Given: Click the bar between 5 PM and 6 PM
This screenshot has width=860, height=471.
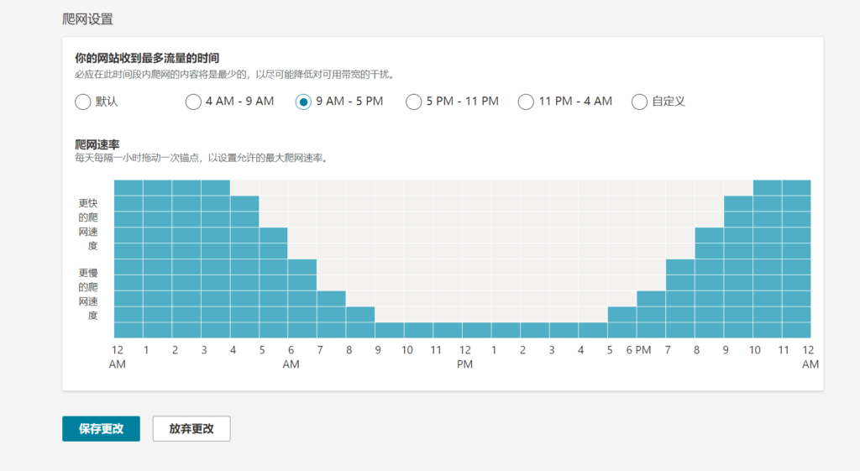Looking at the screenshot, I should tap(621, 322).
